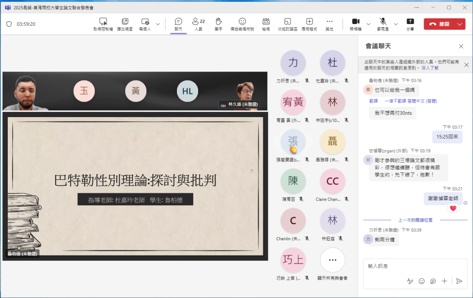Select the 聶 avatar of 聶雅婷
Image resolution: width=473 pixels, height=298 pixels.
click(x=333, y=142)
